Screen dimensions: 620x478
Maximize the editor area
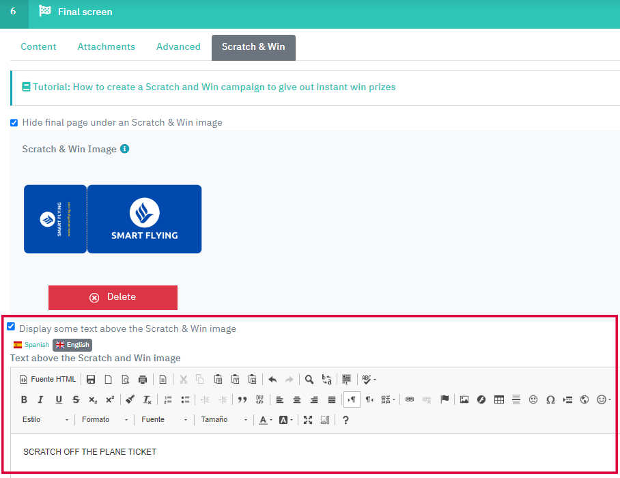click(308, 420)
